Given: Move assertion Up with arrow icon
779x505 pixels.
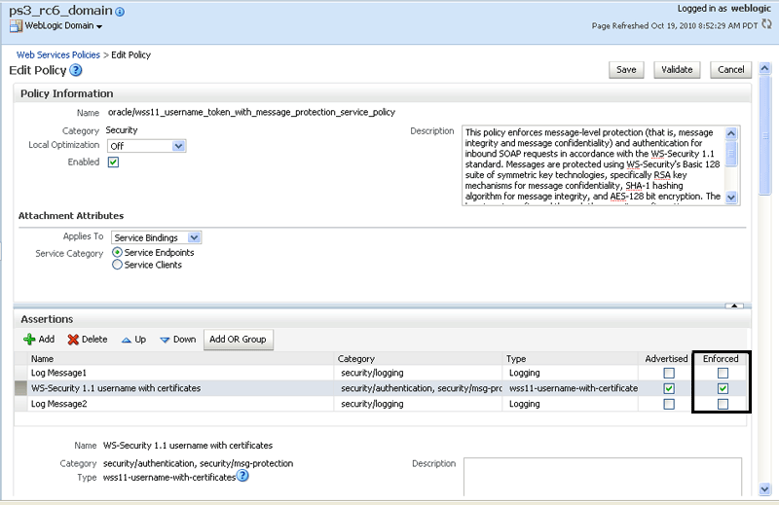Looking at the screenshot, I should (x=127, y=340).
